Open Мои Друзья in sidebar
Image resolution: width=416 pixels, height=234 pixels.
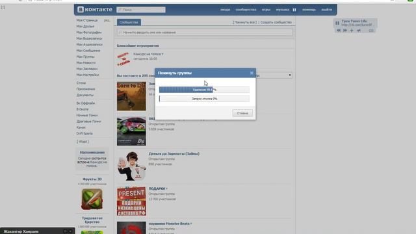(x=85, y=26)
